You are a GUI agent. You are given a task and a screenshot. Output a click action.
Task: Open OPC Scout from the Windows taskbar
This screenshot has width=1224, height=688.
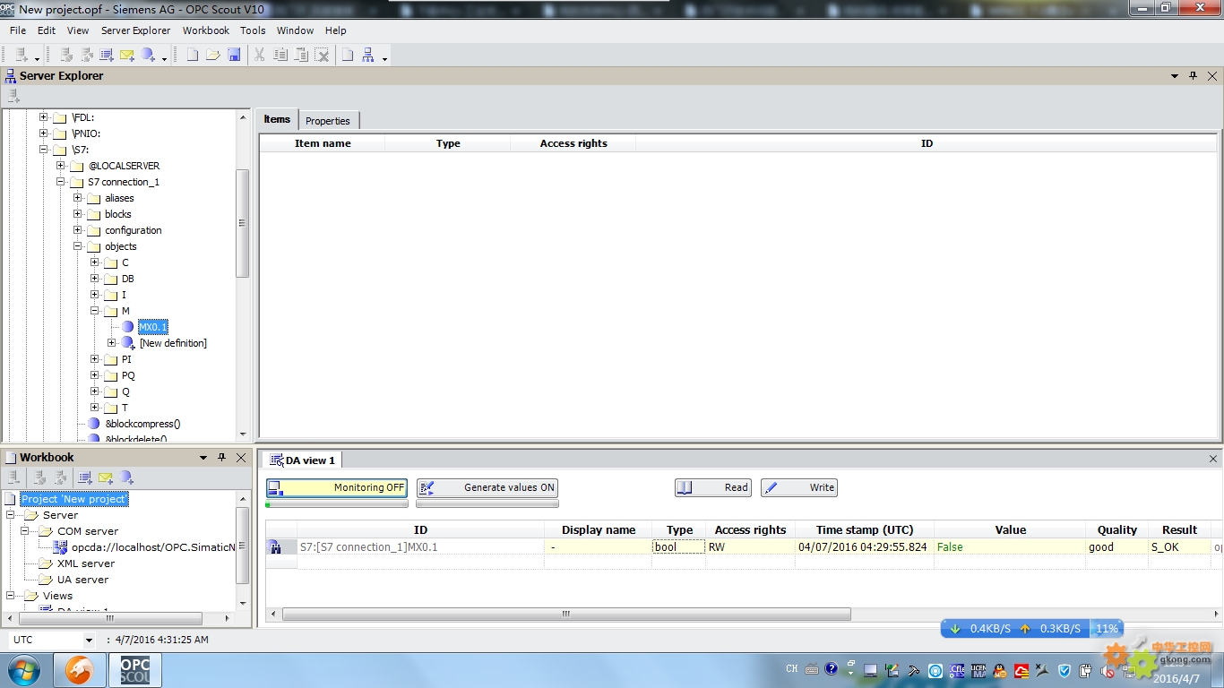[x=135, y=670]
